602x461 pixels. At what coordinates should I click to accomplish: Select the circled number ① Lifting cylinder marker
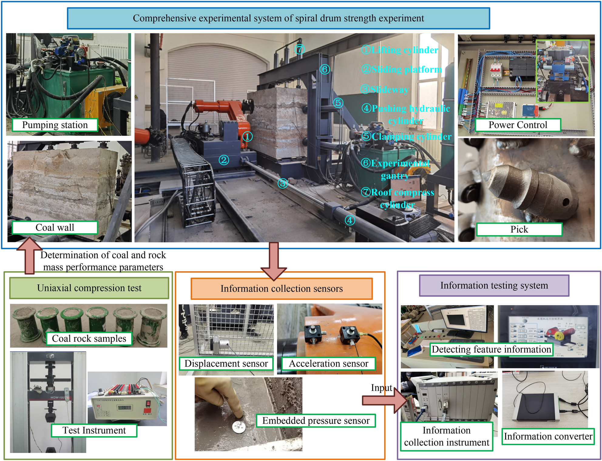[x=248, y=136]
